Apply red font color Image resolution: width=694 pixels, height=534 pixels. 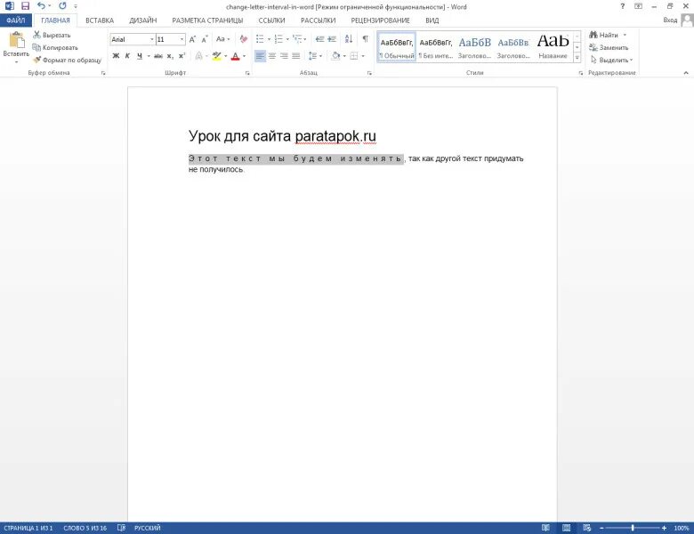click(x=236, y=56)
